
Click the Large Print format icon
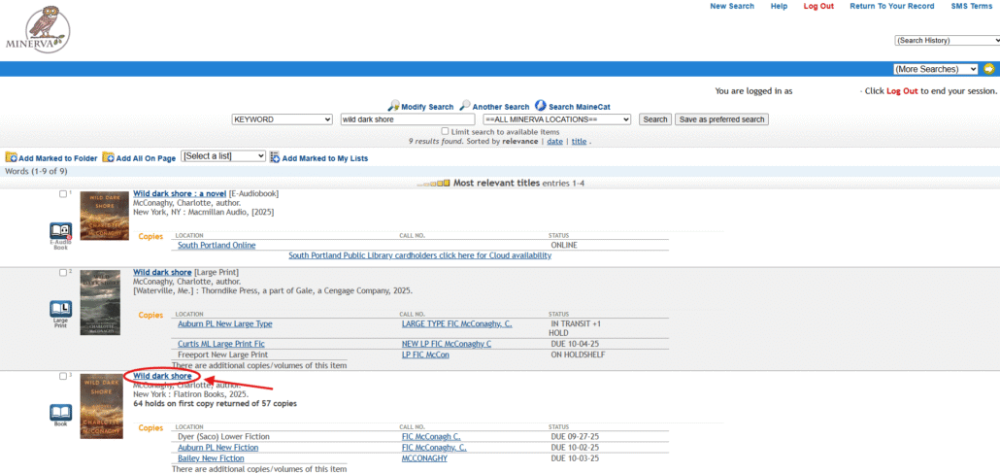[x=61, y=311]
